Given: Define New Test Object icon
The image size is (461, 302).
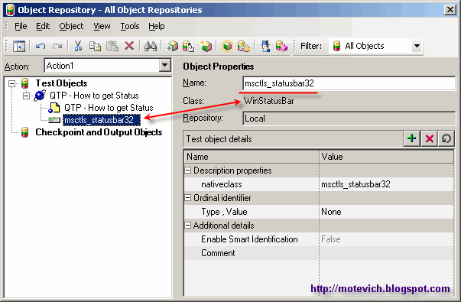Looking at the screenshot, I should point(206,46).
